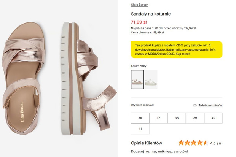Choose size 39 option

tap(195, 118)
